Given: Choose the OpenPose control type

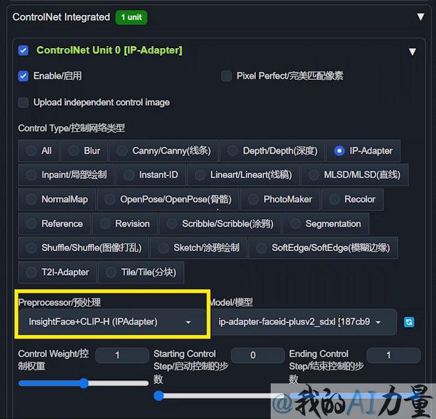Looking at the screenshot, I should tap(168, 199).
